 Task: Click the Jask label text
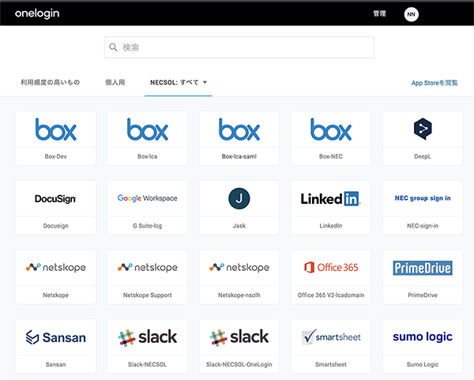point(239,226)
